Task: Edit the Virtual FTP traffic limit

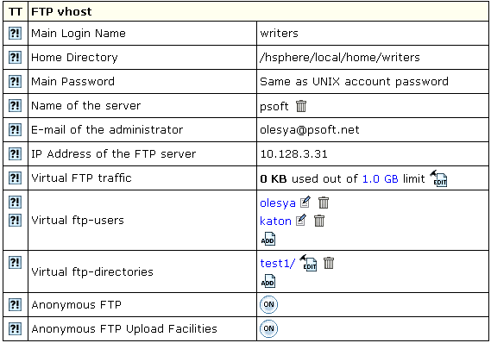Action: (x=438, y=178)
